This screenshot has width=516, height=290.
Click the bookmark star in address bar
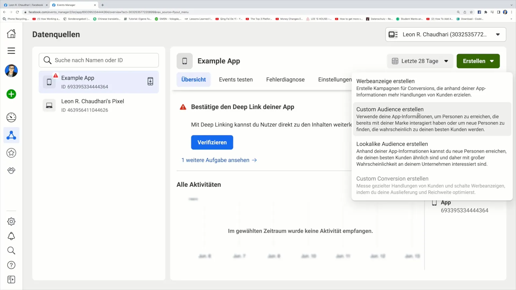click(x=471, y=12)
